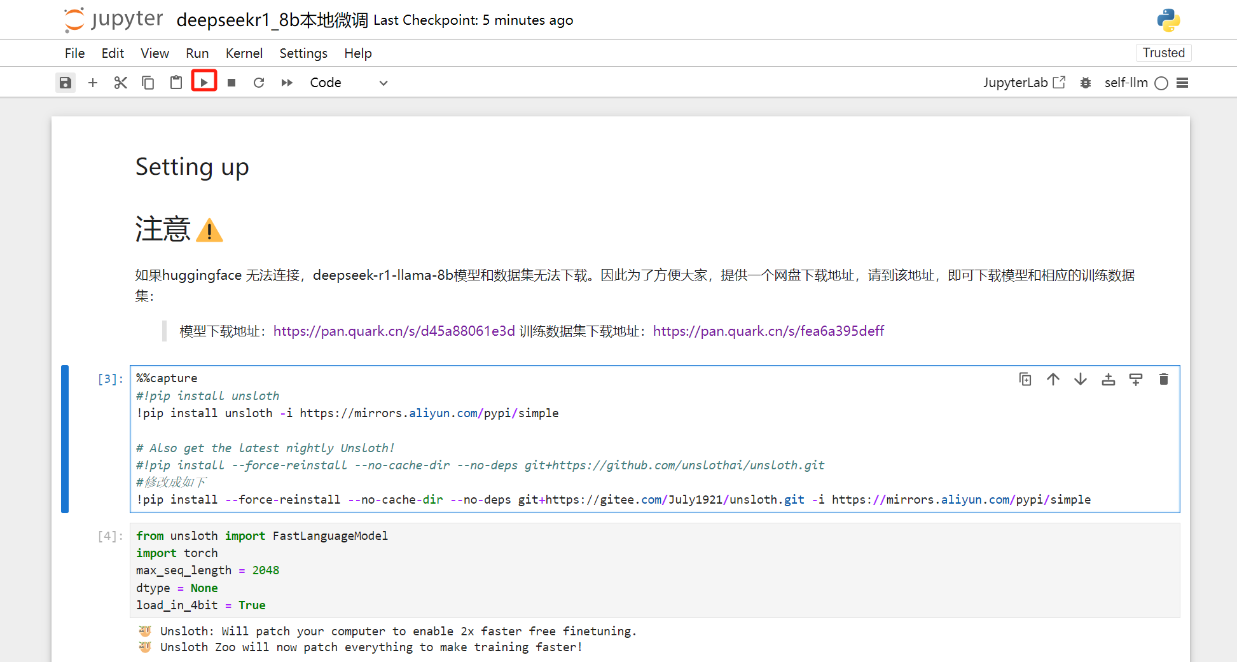Restart the kernel with the circular arrow

pyautogui.click(x=259, y=83)
